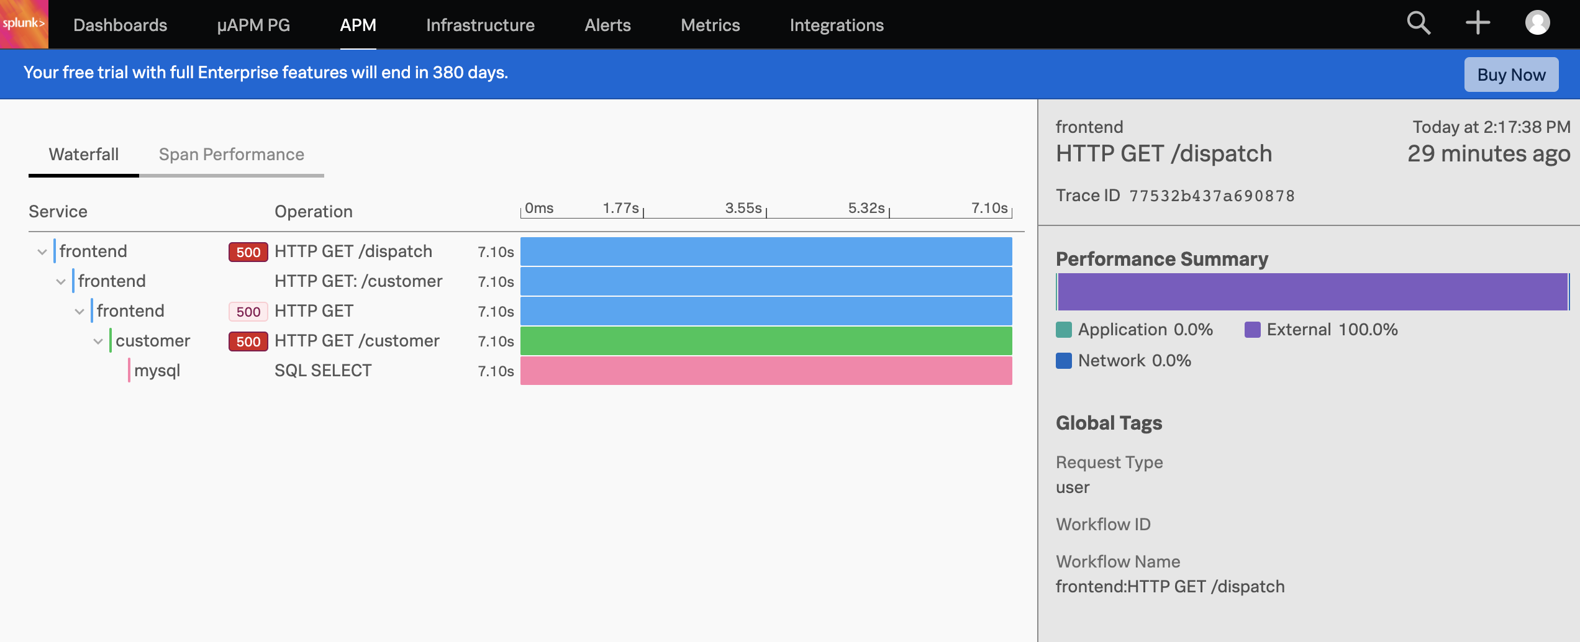Select the pink mysql span bar

pos(766,371)
